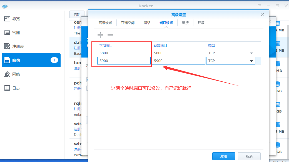Image resolution: width=289 pixels, height=162 pixels.
Task: Open the 总览 overview sidebar item
Action: (x=16, y=19)
